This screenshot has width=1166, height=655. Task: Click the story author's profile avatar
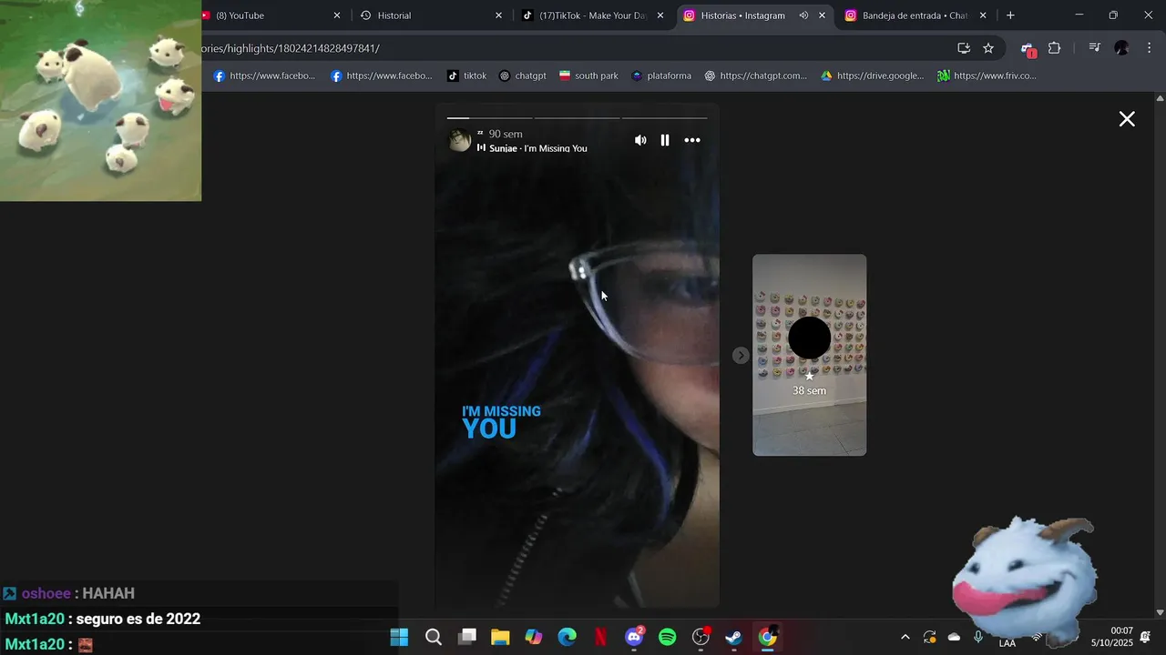460,140
